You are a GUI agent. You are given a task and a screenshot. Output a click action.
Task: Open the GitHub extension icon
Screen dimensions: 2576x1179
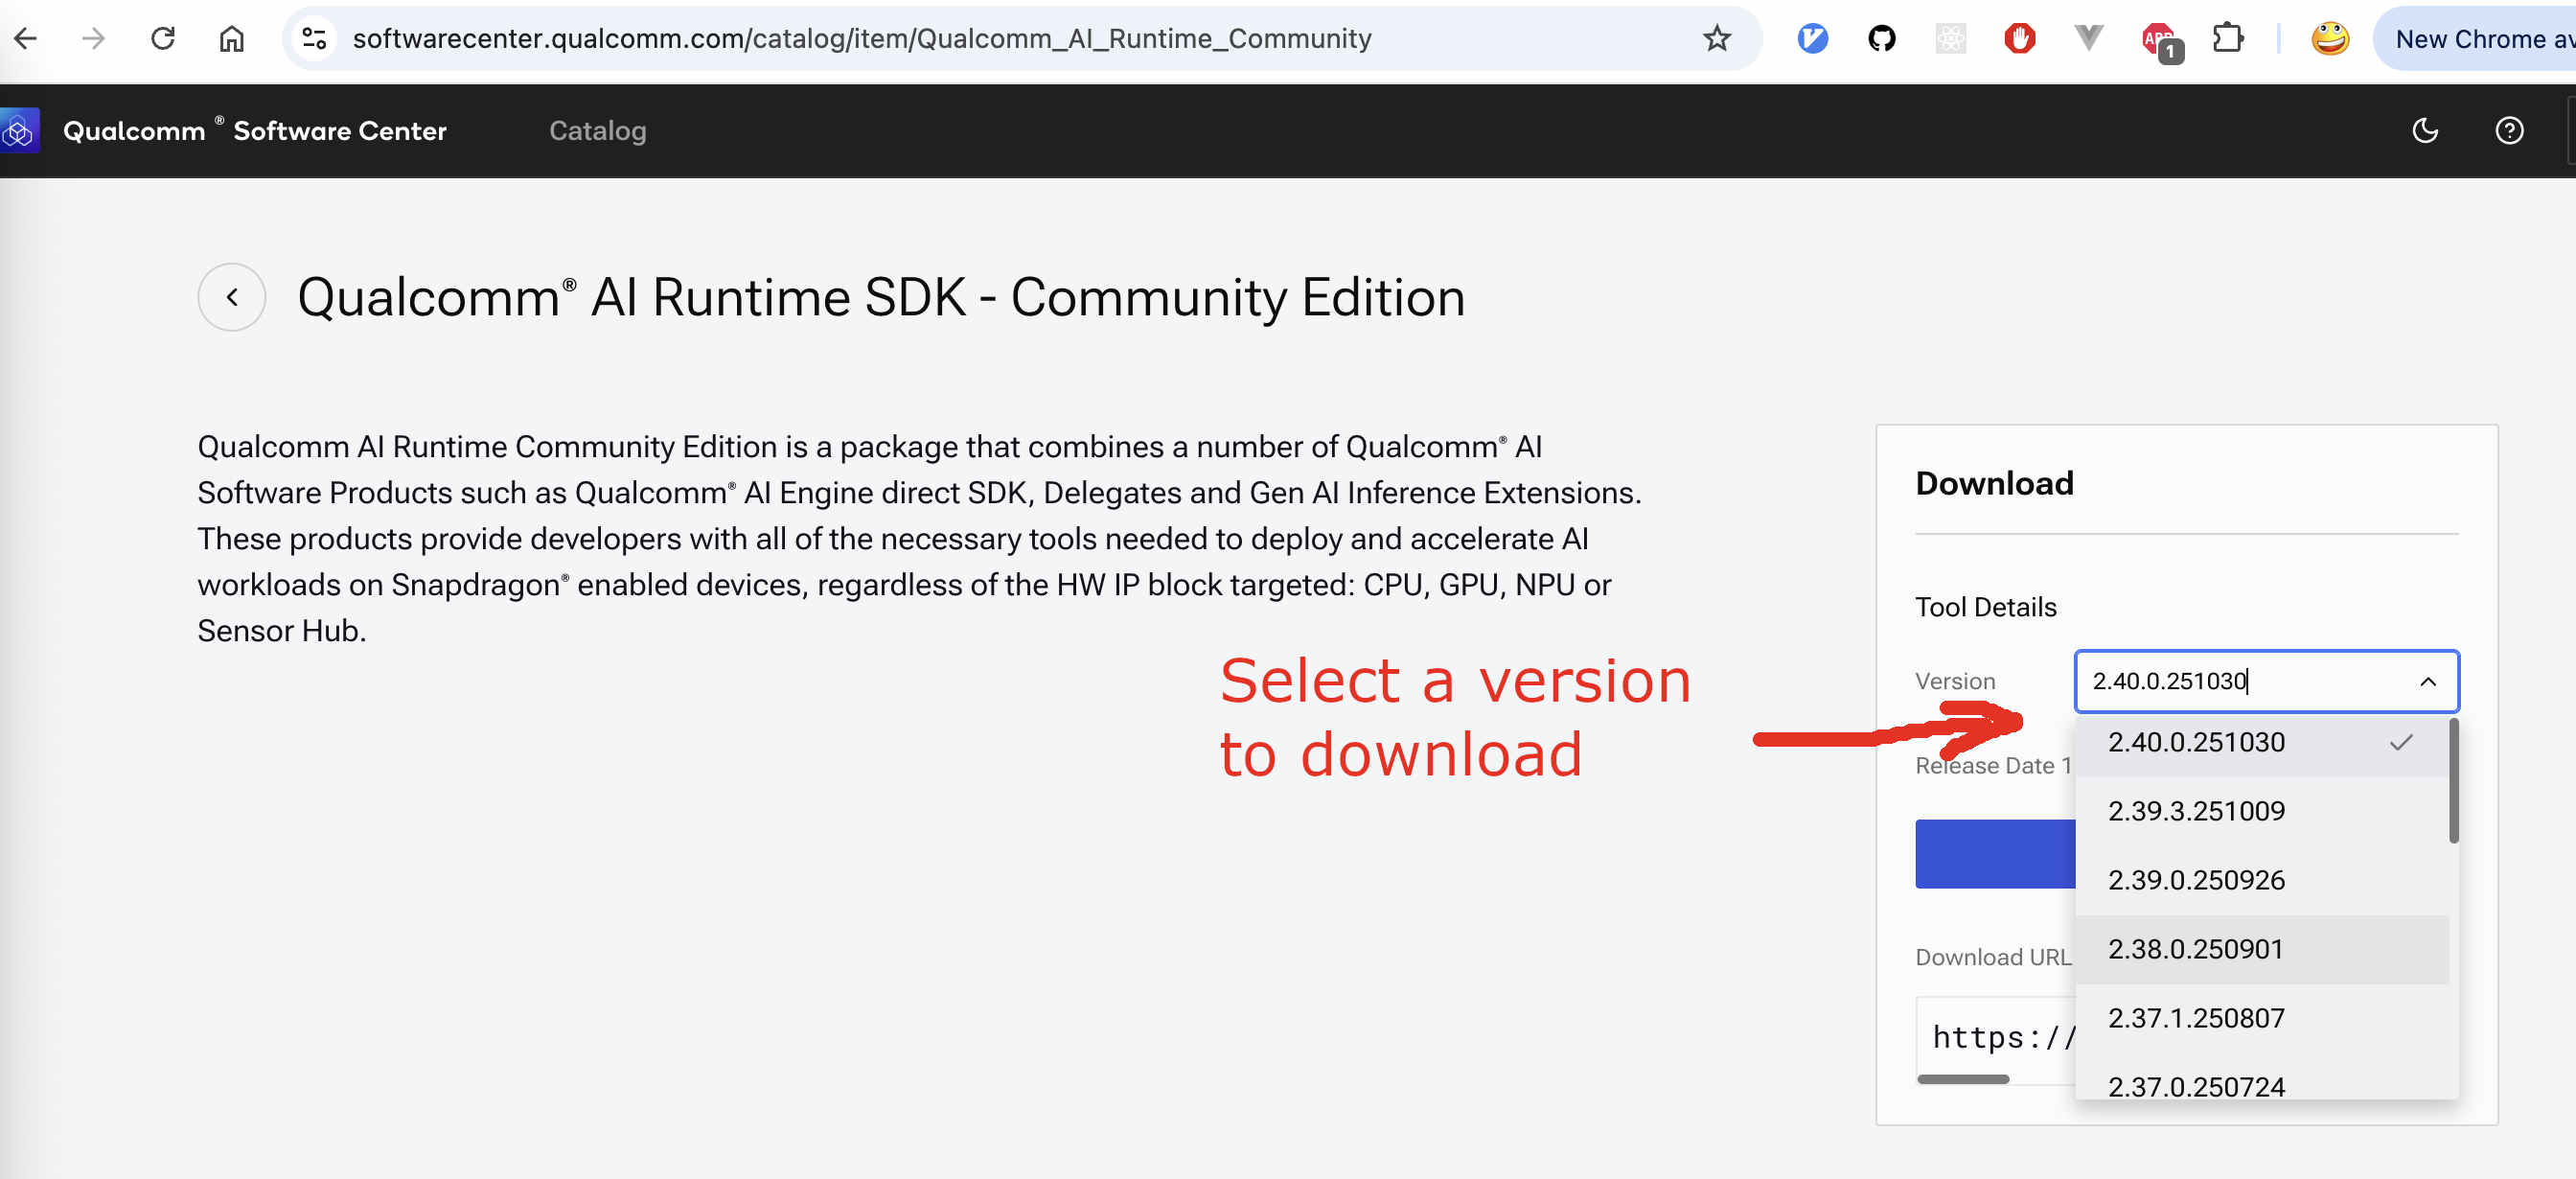point(1881,39)
